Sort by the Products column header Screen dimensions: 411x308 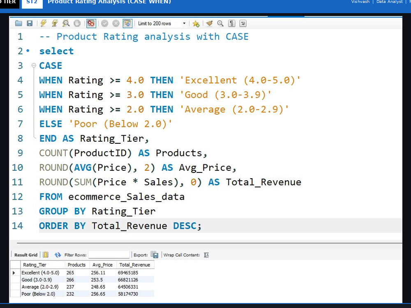coord(77,265)
